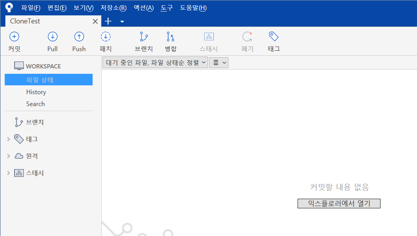
Task: Click the 병합 (Merge) toolbar icon
Action: point(170,37)
